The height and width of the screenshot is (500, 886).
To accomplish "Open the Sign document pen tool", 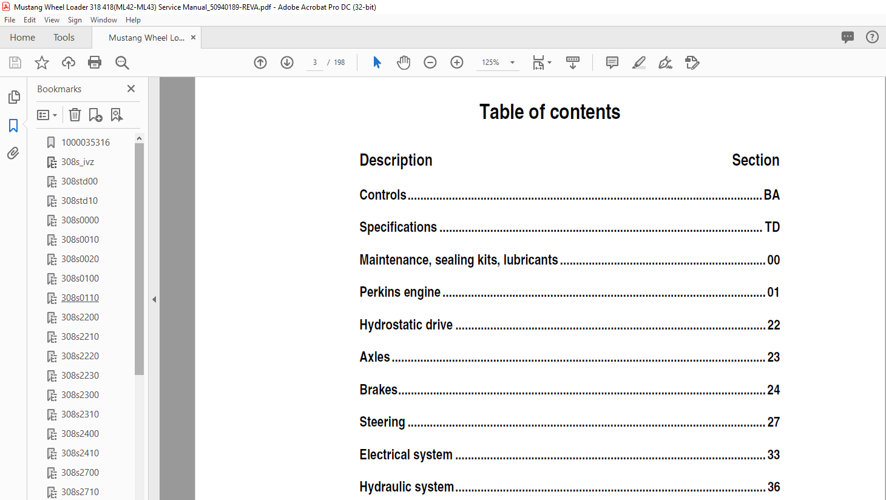I will click(x=666, y=62).
